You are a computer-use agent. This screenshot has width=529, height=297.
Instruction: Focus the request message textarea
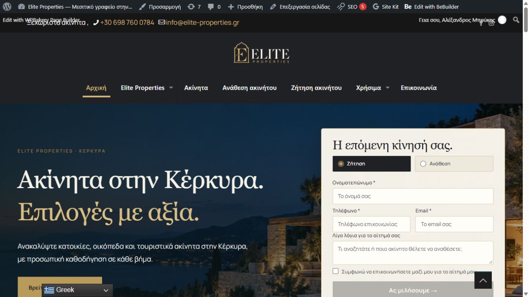[x=413, y=253]
